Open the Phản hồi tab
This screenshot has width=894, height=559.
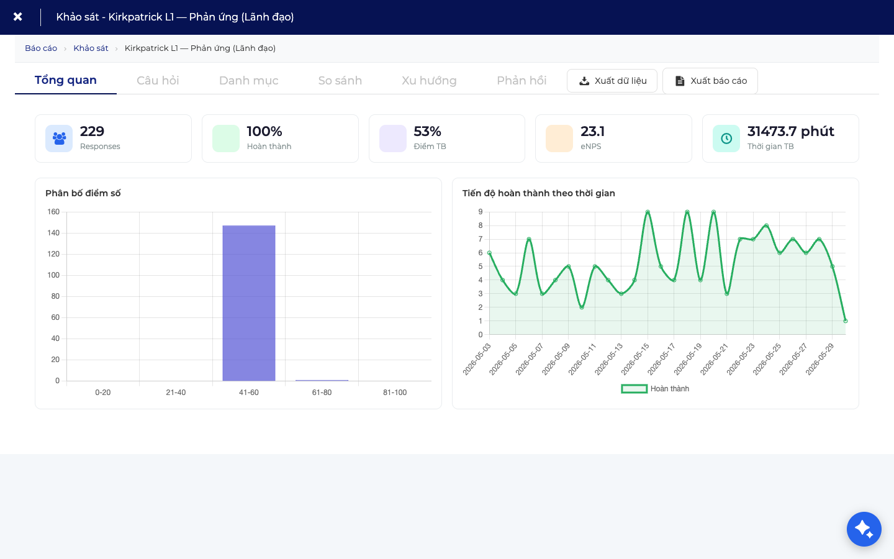[521, 81]
